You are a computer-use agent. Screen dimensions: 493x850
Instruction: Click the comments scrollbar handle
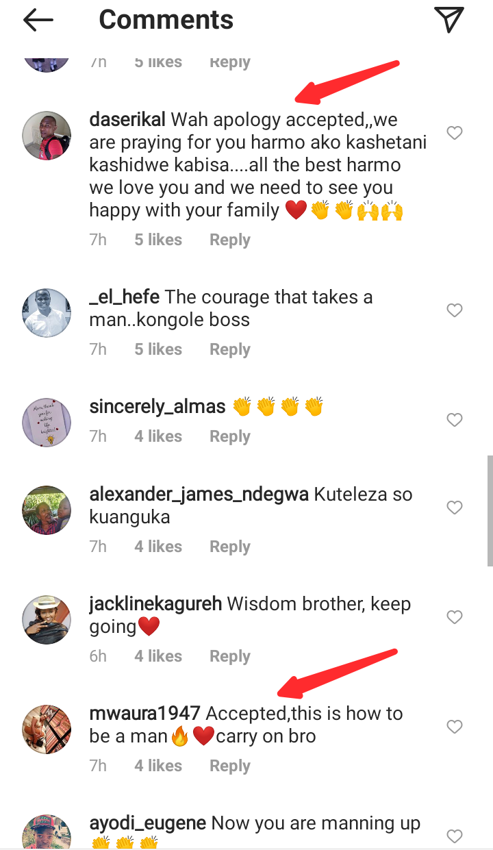pyautogui.click(x=490, y=510)
